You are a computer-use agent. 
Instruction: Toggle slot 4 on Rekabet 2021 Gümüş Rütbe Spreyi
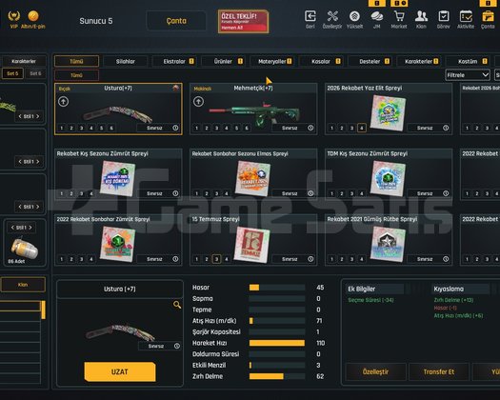[x=362, y=259]
